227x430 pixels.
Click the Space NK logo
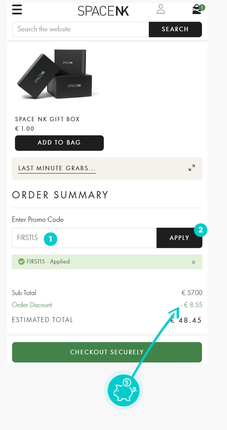[103, 11]
